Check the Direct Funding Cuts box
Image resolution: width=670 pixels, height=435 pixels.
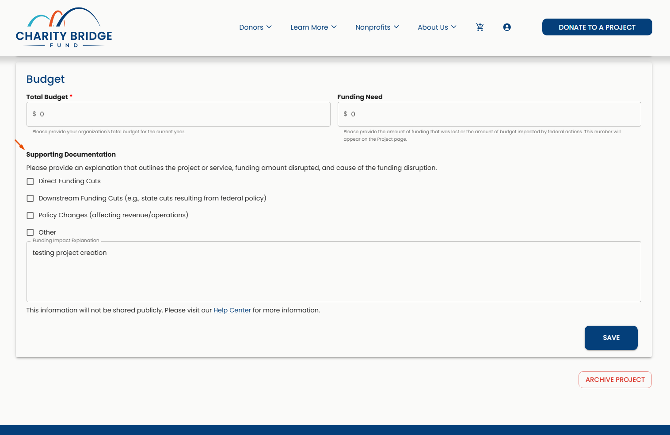[x=30, y=181]
